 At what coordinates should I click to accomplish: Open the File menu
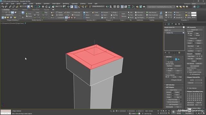click(2, 4)
